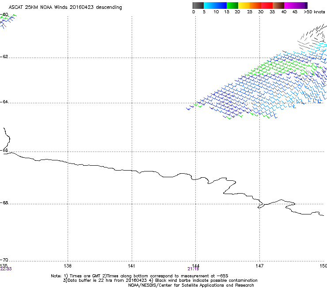The height and width of the screenshot is (288, 327).
Task: Click the title text 'ASCAT 25KM NOAA Winds 20160423 descending'
Action: pos(65,8)
